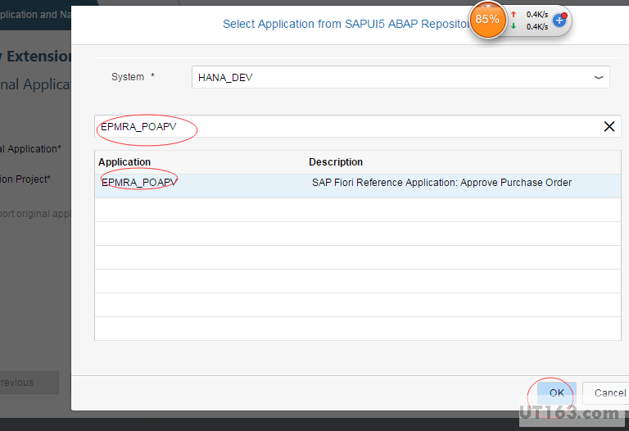Screen dimensions: 629x431
Task: Sort by the Application column header
Action: click(124, 162)
